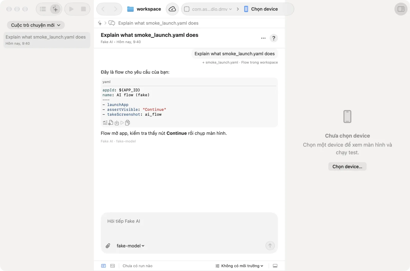Viewport: 410px width, 271px height.
Task: Click the run play button in toolbar
Action: [71, 9]
